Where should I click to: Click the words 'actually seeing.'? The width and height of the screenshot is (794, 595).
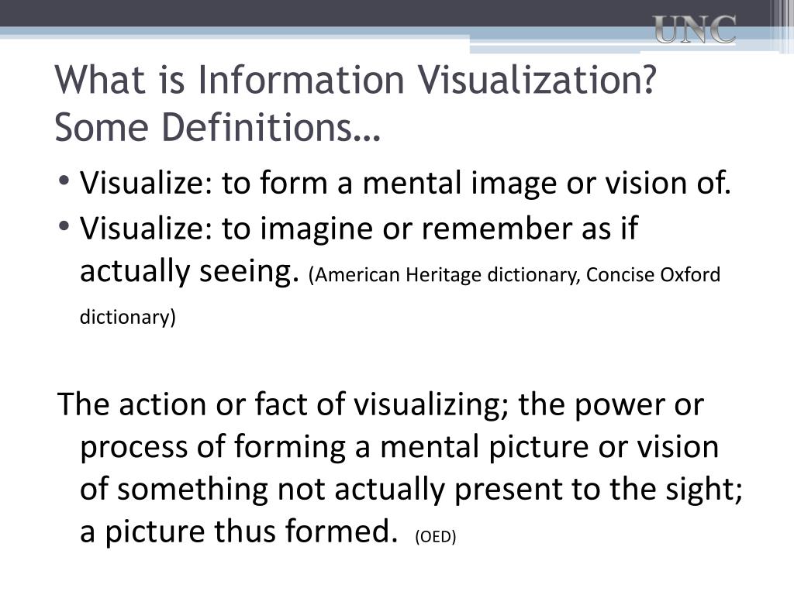tap(190, 271)
